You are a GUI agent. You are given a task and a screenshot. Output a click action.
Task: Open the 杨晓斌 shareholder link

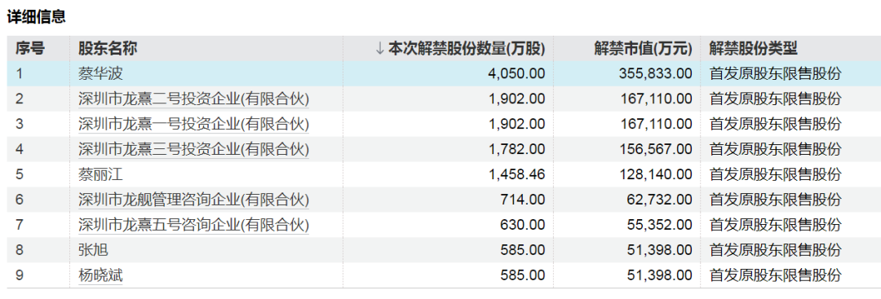pyautogui.click(x=100, y=275)
